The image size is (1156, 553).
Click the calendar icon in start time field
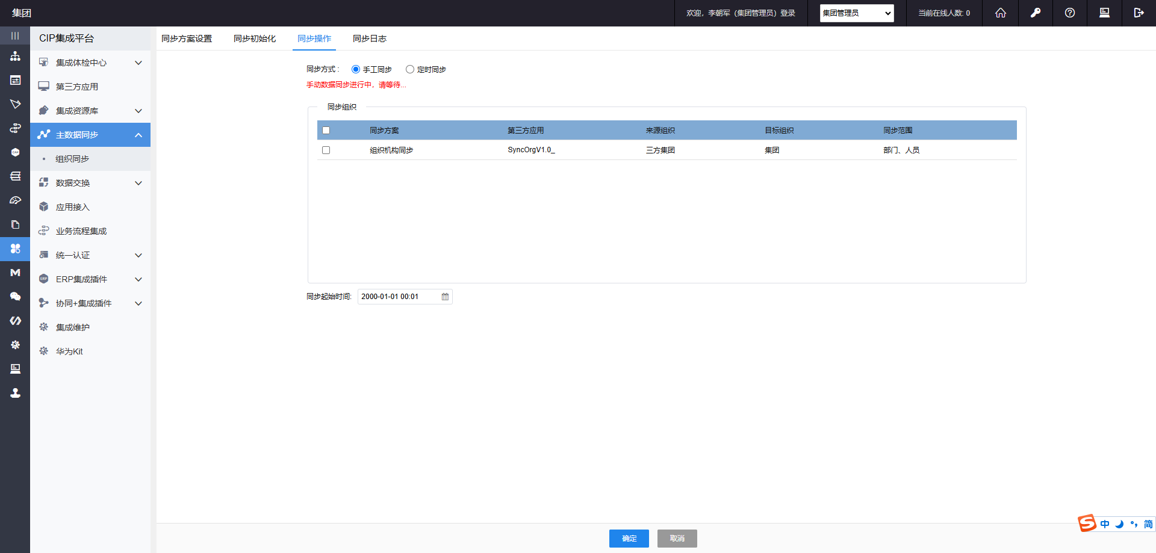point(445,297)
